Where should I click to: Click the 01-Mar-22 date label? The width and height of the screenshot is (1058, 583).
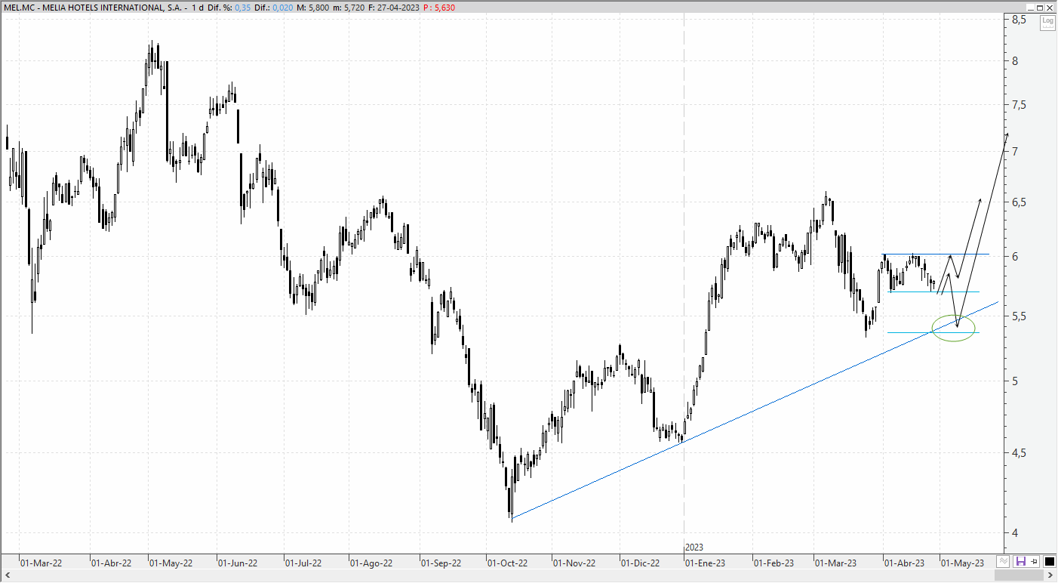click(41, 563)
